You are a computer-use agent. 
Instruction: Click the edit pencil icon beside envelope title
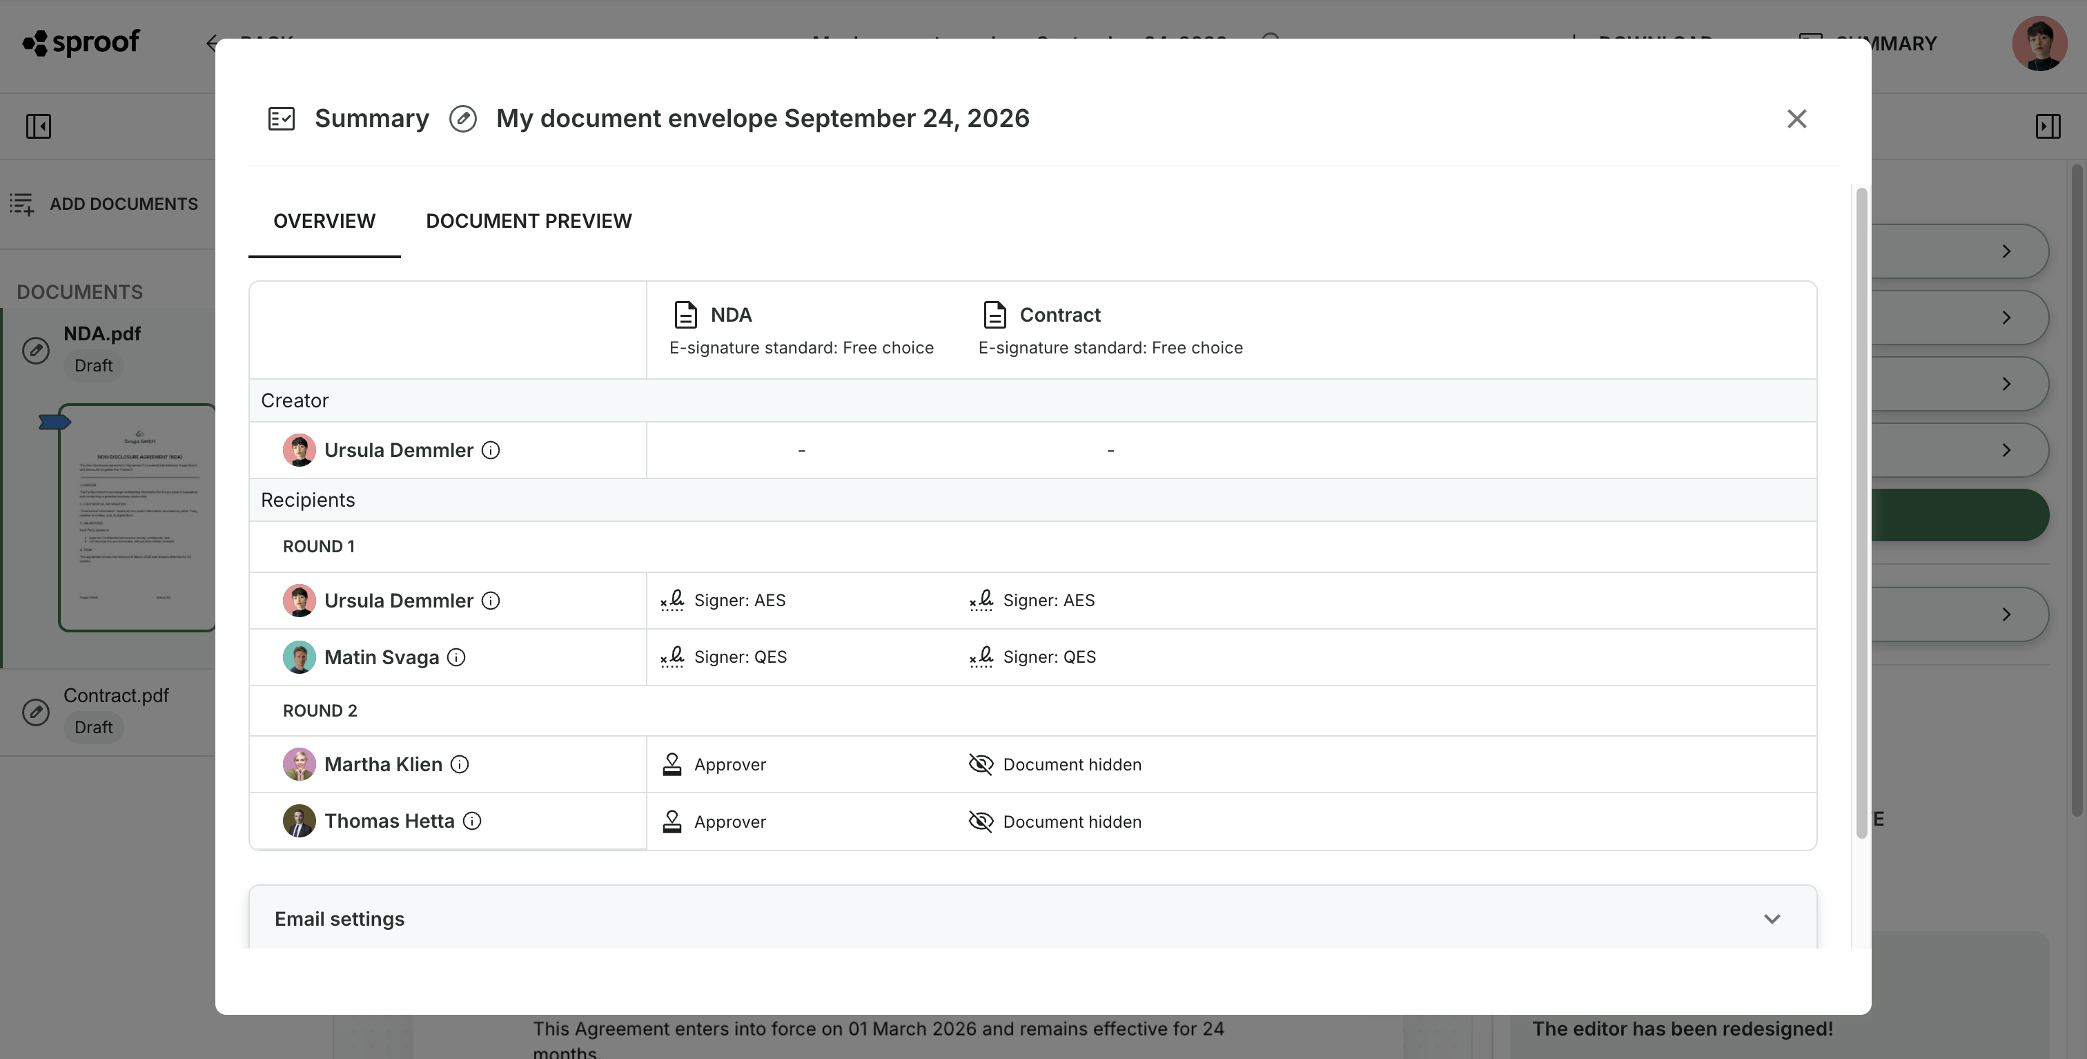click(462, 118)
